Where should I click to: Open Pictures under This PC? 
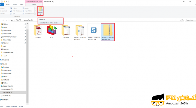[x=6, y=80]
